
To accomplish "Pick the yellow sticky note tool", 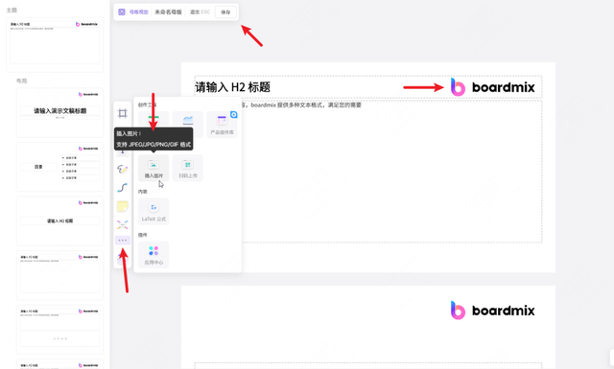I will point(122,206).
